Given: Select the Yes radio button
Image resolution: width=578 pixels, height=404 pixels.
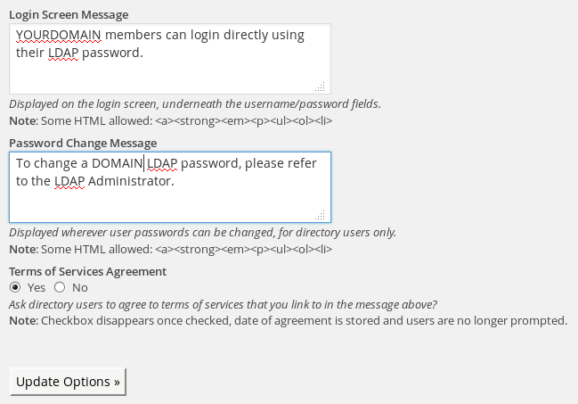Looking at the screenshot, I should pos(15,287).
